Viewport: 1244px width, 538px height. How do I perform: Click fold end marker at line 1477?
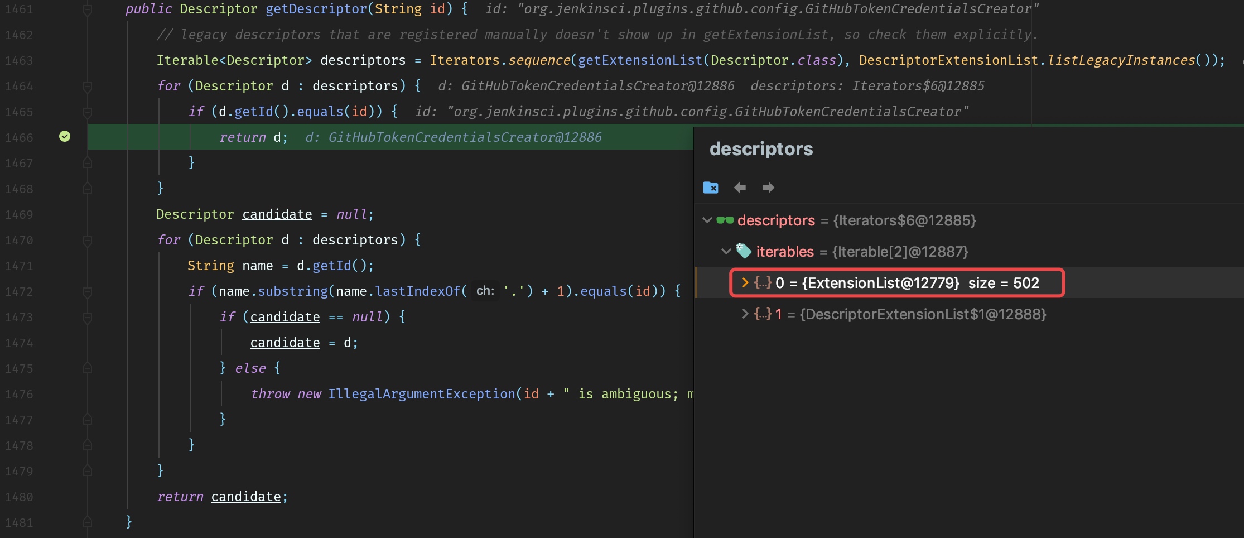88,420
